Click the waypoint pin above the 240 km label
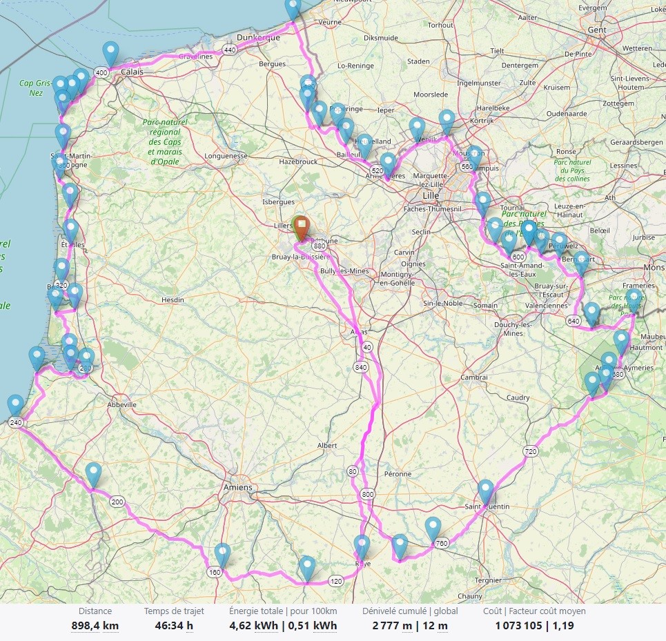The height and width of the screenshot is (641, 666). tap(14, 405)
